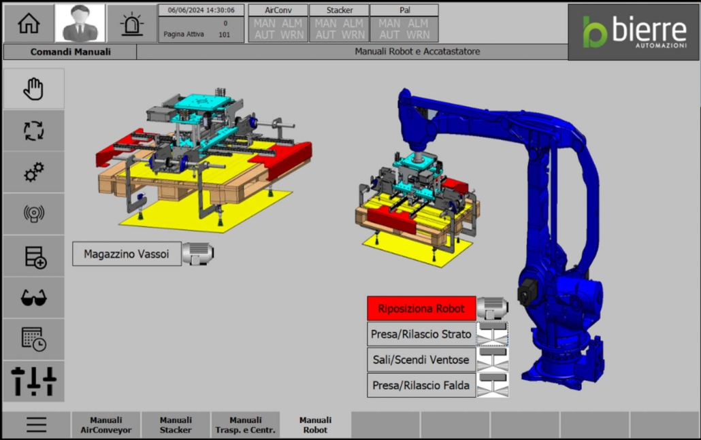Select the manual commands hand icon
This screenshot has height=440, width=701.
(x=34, y=88)
